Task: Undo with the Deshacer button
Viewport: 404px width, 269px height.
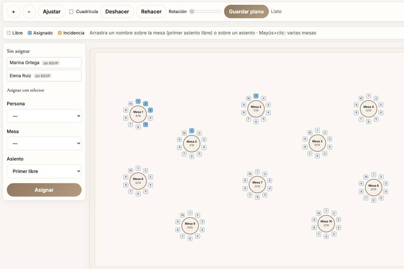Action: (x=117, y=12)
